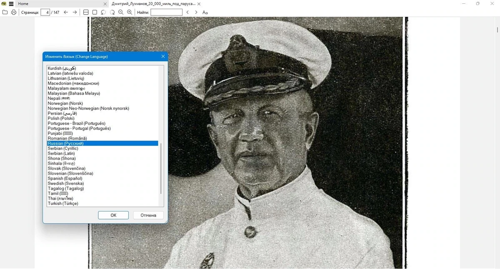Select Lithuanian (Lietuvių)
Image resolution: width=500 pixels, height=269 pixels.
(x=102, y=78)
